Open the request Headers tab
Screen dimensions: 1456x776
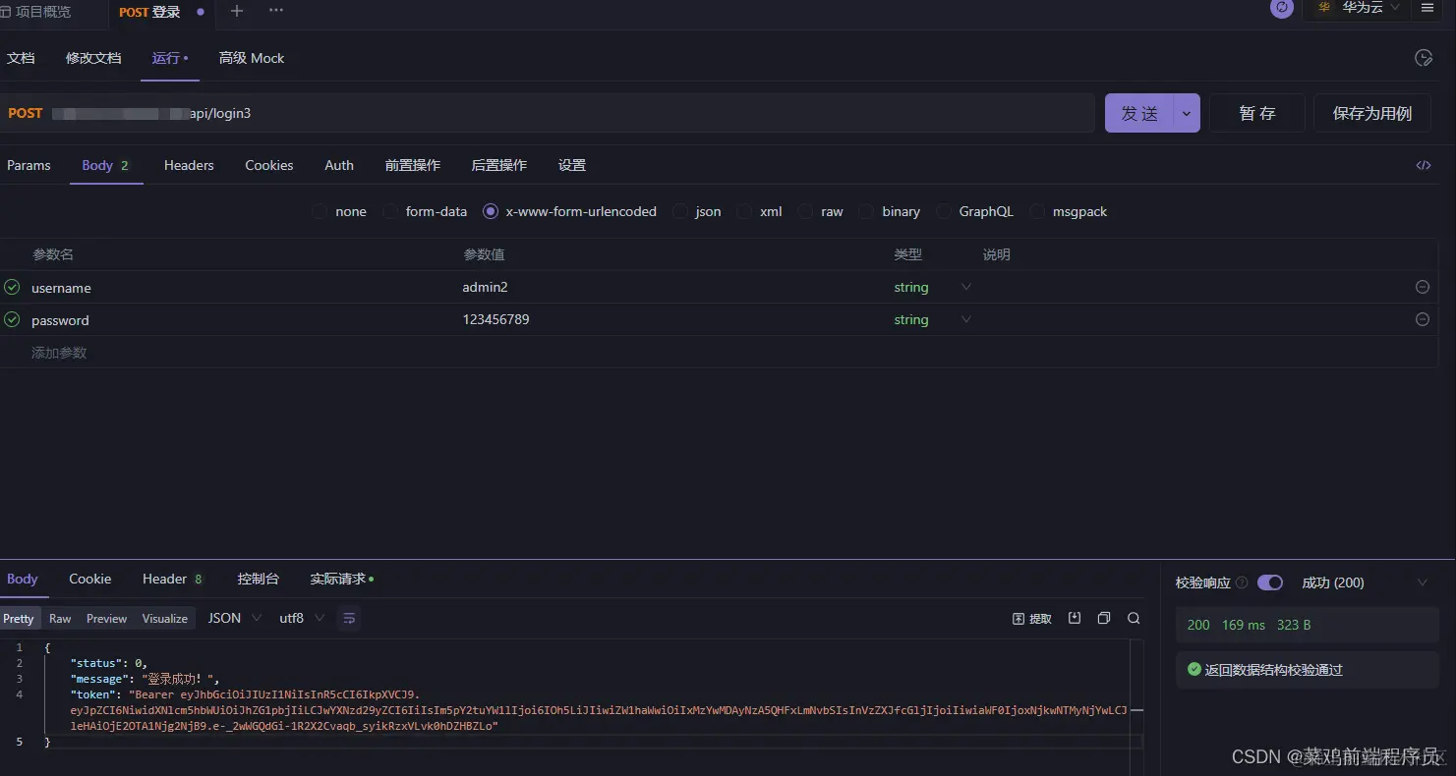(189, 165)
